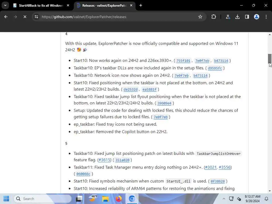Open commit link de2532d
The width and height of the screenshot is (272, 204).
(130, 89)
